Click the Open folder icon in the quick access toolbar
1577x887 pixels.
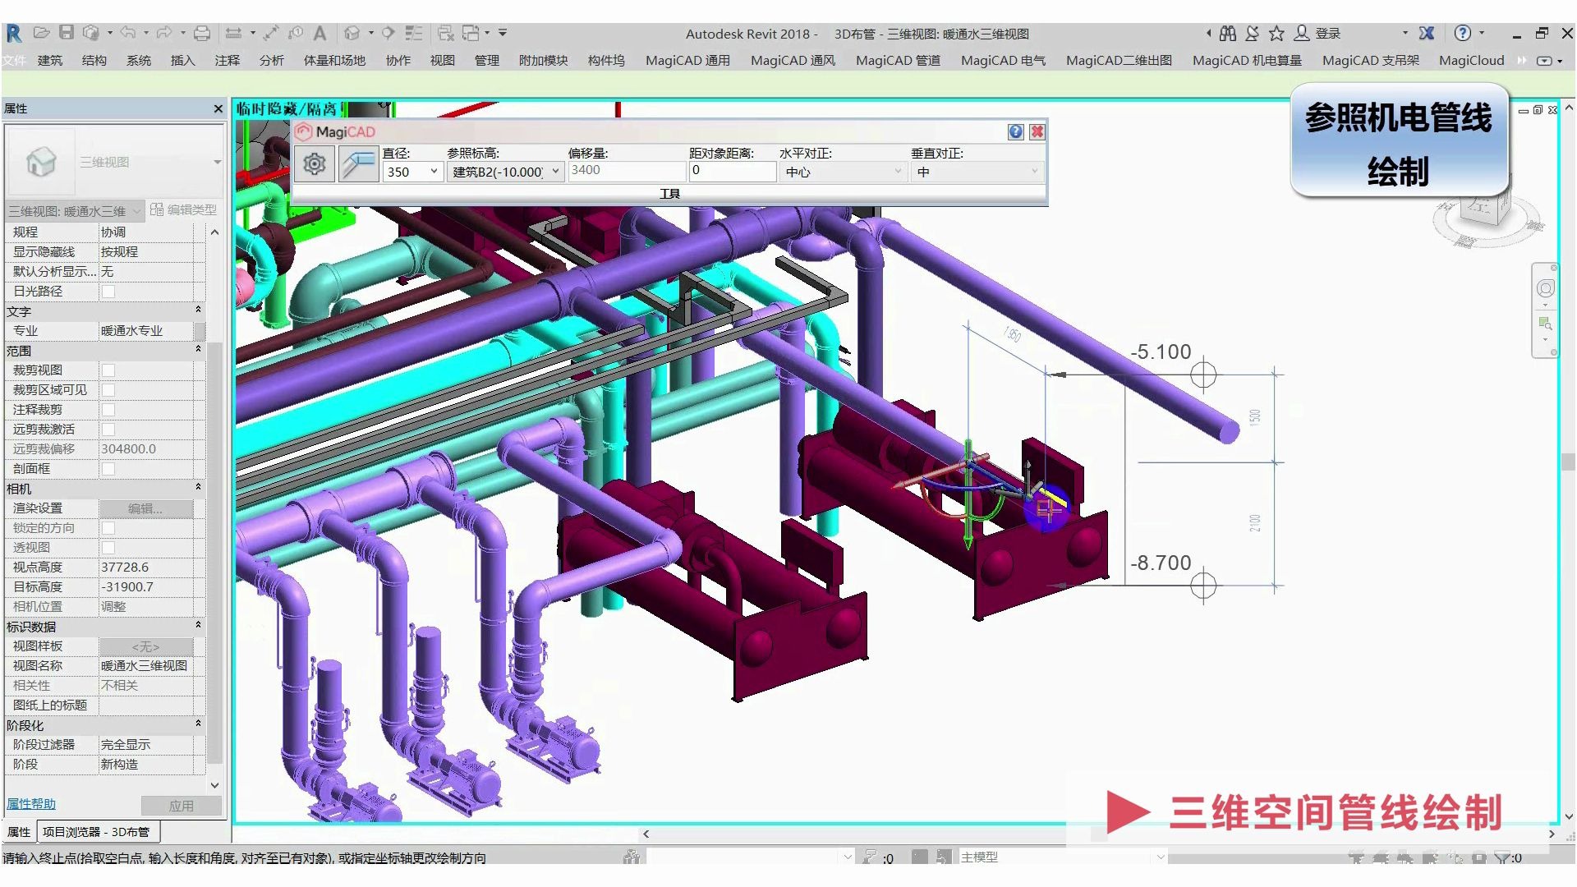pyautogui.click(x=41, y=33)
